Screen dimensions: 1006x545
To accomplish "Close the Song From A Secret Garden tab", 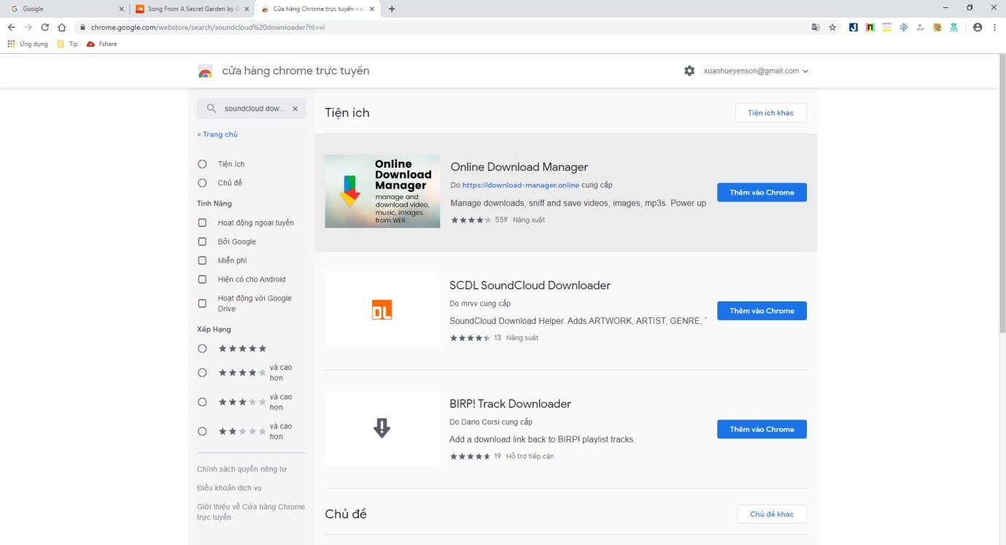I will (247, 9).
